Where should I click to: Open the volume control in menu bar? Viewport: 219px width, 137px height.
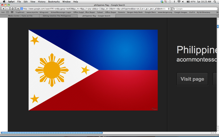(x=183, y=1)
